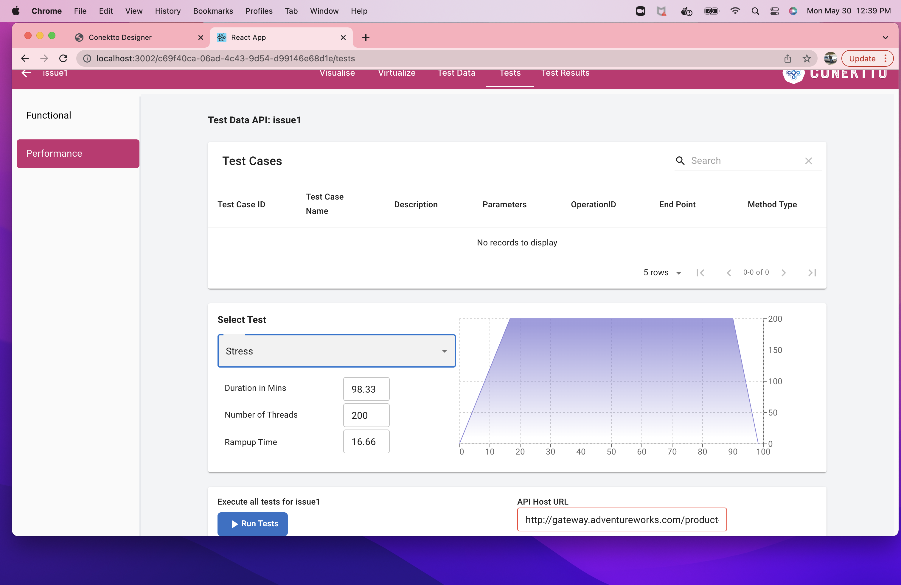901x585 pixels.
Task: Click into the API Host URL field
Action: [x=622, y=519]
